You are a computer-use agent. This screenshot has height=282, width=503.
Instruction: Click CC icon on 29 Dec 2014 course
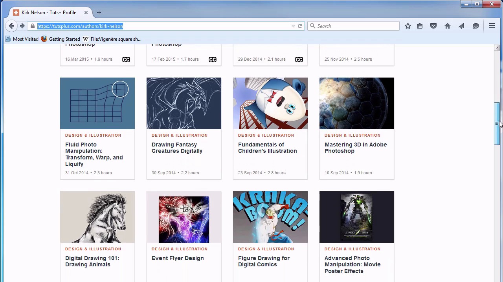click(299, 60)
